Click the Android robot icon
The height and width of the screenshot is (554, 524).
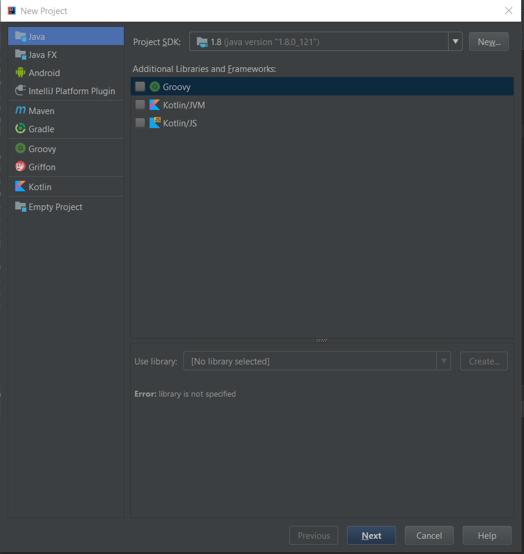pos(20,73)
